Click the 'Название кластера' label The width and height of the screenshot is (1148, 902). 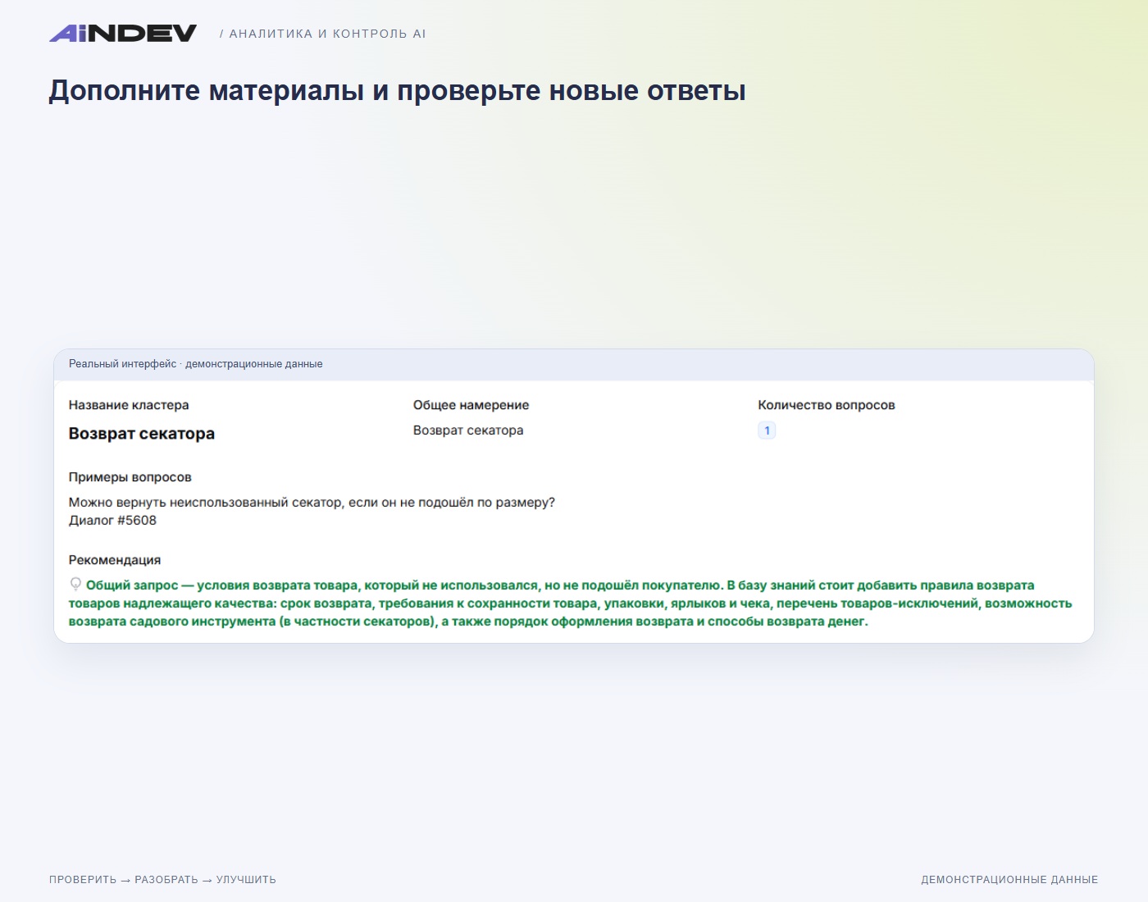click(x=129, y=405)
